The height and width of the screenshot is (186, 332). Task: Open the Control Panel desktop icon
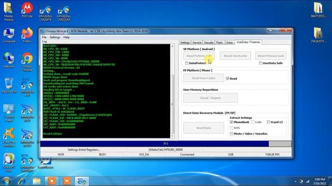coord(9,113)
